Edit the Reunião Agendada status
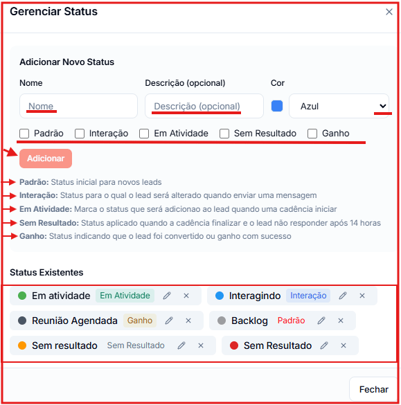Image resolution: width=401 pixels, height=405 pixels. click(x=169, y=321)
